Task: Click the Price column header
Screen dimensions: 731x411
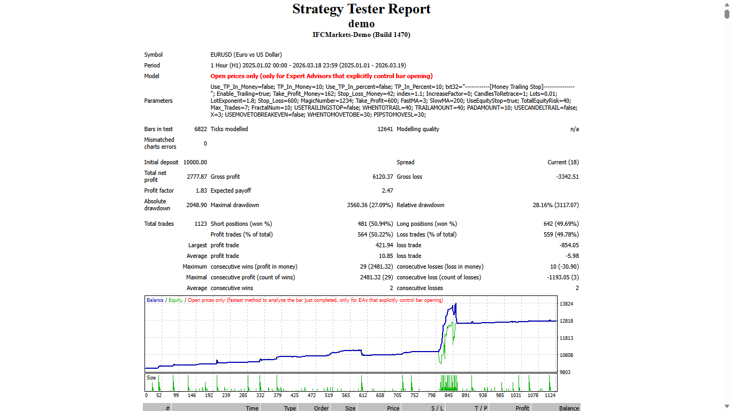Action: (x=392, y=408)
